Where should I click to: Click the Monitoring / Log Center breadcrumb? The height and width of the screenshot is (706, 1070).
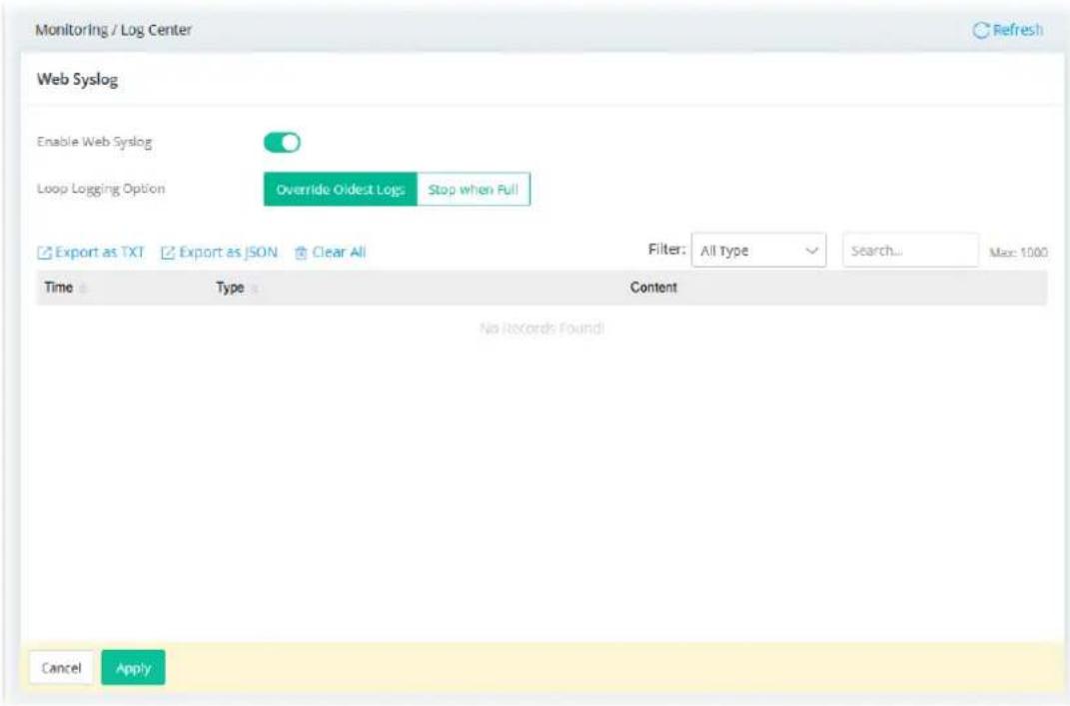113,30
